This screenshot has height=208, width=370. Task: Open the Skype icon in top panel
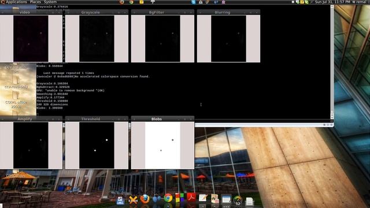tap(194, 2)
